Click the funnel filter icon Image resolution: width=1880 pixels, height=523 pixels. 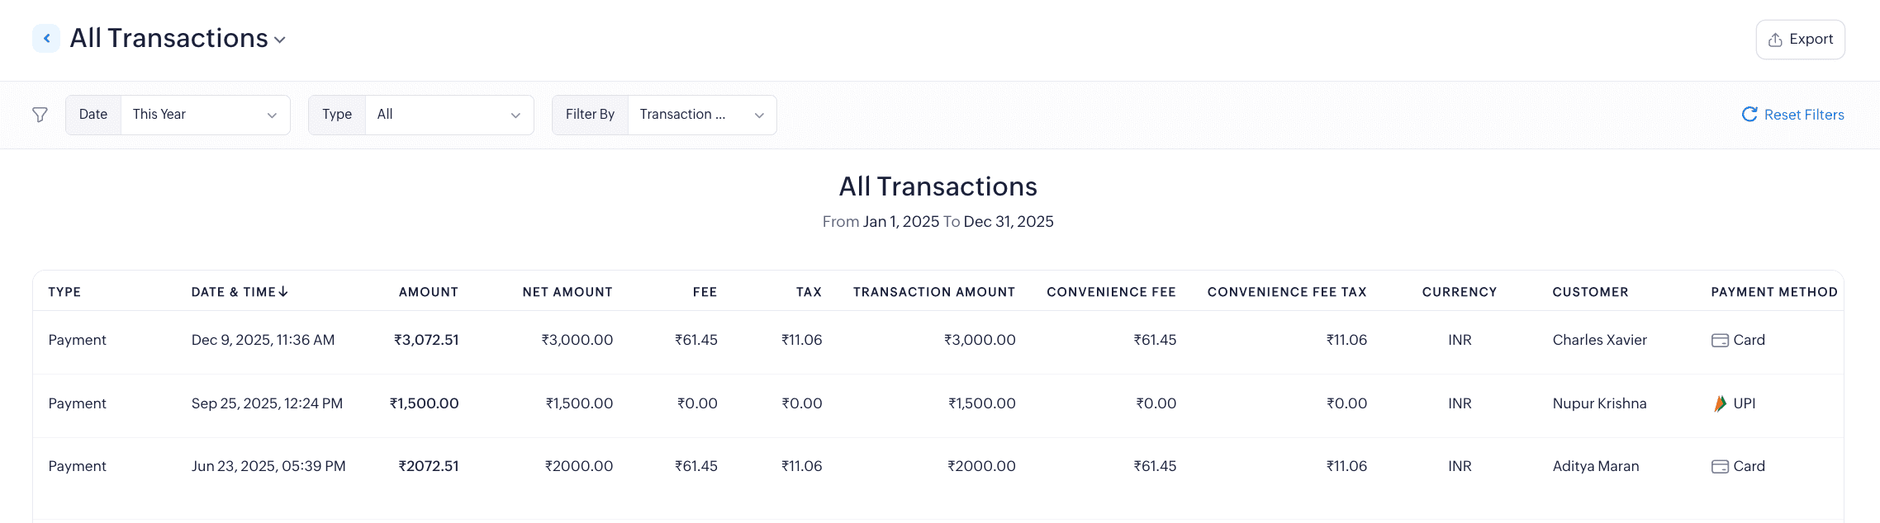pos(40,115)
